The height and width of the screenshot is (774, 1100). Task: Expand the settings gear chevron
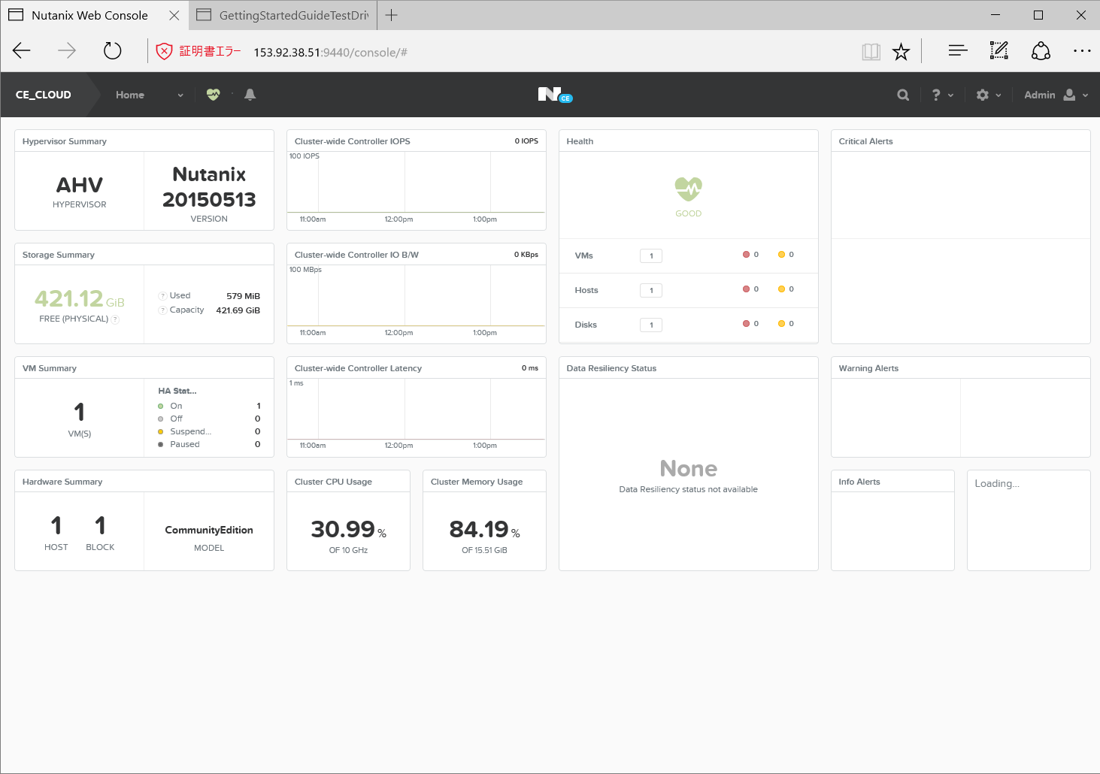pos(998,95)
